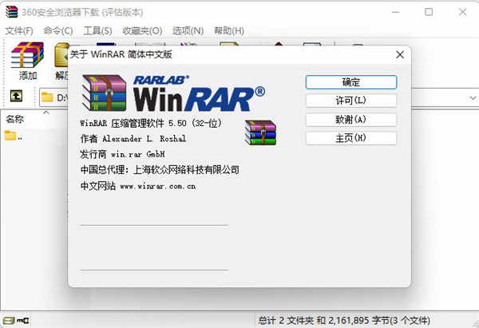Click the 360安全浏览器下载 window title
This screenshot has height=328, width=479.
pyautogui.click(x=82, y=12)
